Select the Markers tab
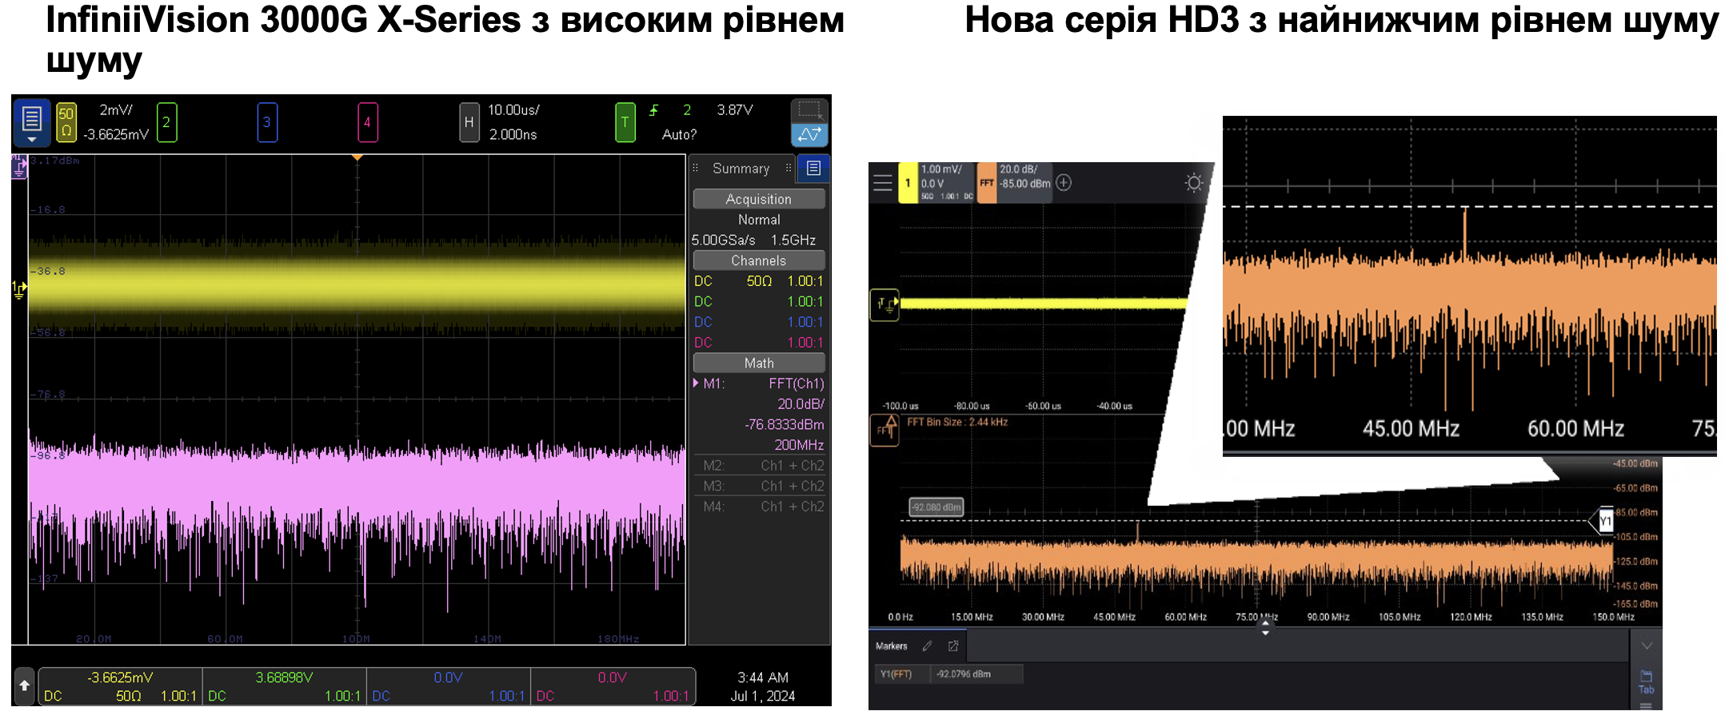 point(891,646)
